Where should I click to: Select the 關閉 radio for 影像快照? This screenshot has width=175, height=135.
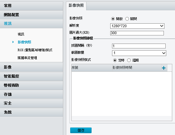coord(127,19)
